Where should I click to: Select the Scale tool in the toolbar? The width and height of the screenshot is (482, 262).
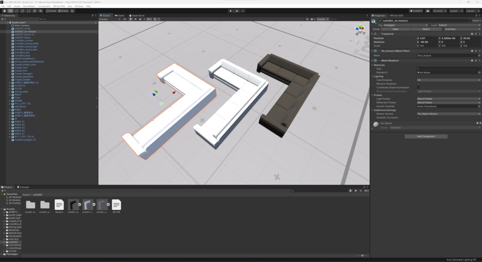[23, 11]
